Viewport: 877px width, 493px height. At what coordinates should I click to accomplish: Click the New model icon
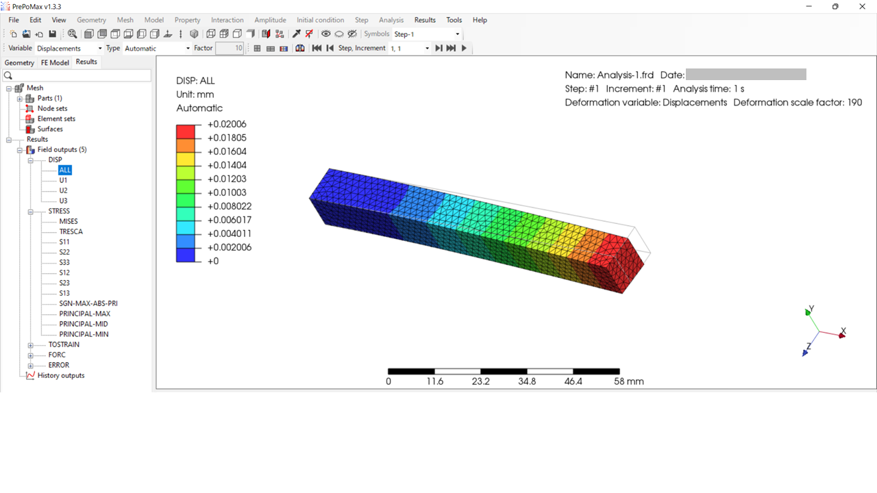tap(13, 34)
